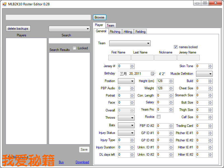
Task: Click the application icon in title bar
Action: tap(4, 4)
